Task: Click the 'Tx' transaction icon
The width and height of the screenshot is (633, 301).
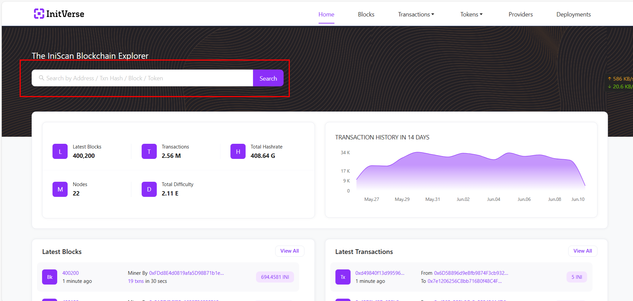Action: pyautogui.click(x=343, y=277)
